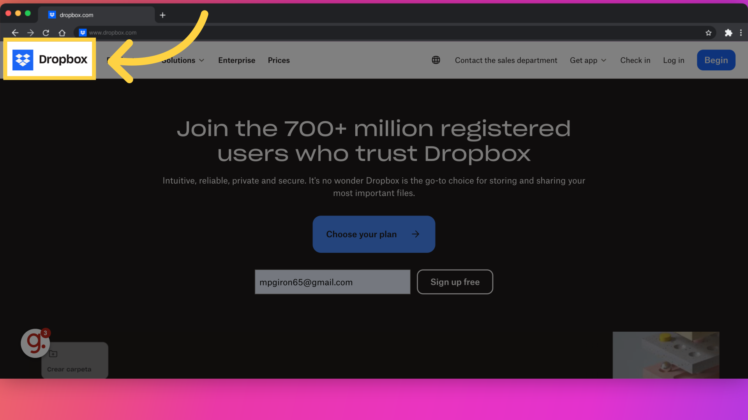Click the Log in link
Viewport: 748px width, 420px height.
click(x=674, y=61)
